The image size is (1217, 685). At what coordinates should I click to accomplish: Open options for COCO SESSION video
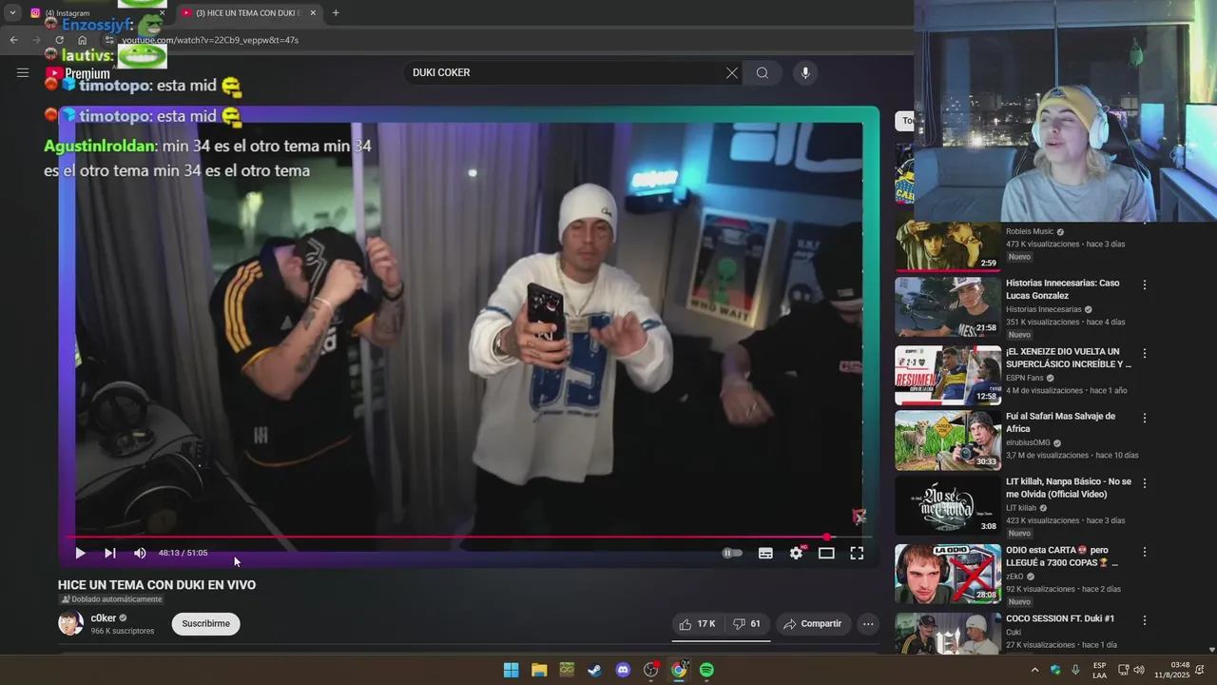pyautogui.click(x=1144, y=620)
